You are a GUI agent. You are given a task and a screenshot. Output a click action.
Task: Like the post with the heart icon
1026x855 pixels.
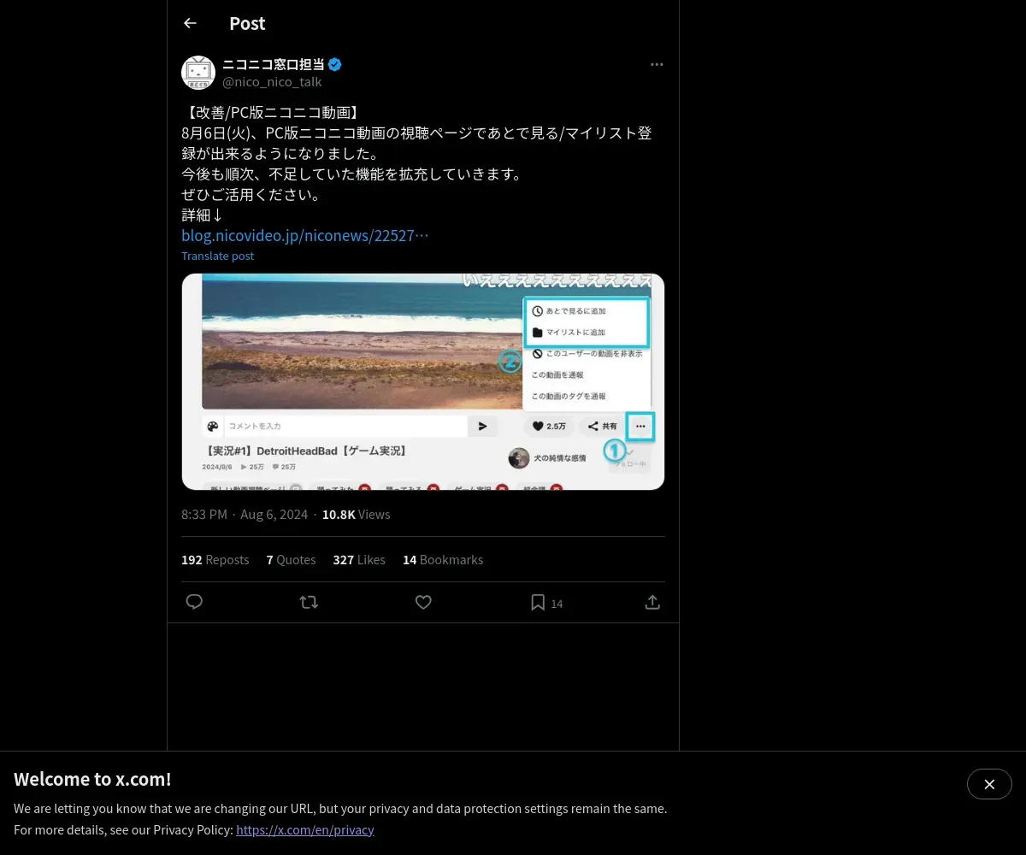(x=423, y=602)
